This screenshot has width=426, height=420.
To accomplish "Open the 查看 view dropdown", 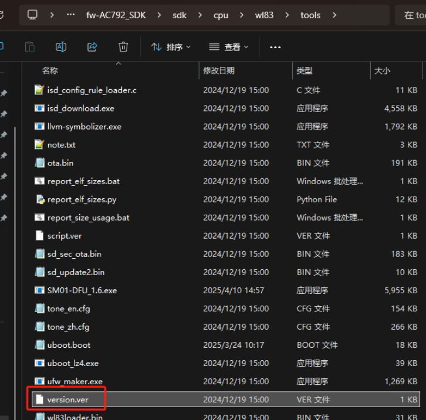I will (x=228, y=48).
